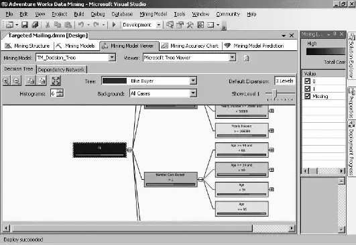356x245 pixels.
Task: Open the File menu
Action: 9,14
